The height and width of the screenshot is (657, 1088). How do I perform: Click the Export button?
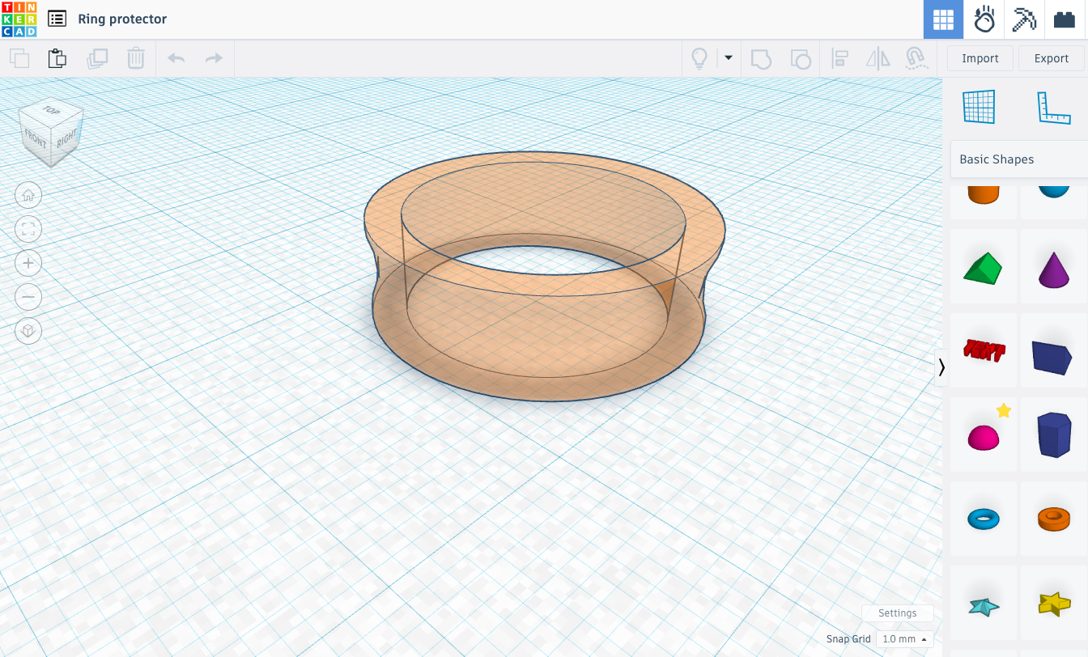coord(1052,58)
